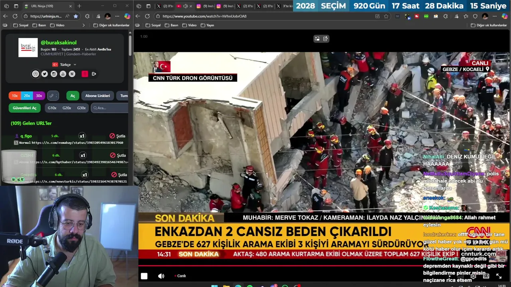The image size is (511, 287).
Task: Toggle the favorite star in YouTube window address bar
Action: pos(386,16)
